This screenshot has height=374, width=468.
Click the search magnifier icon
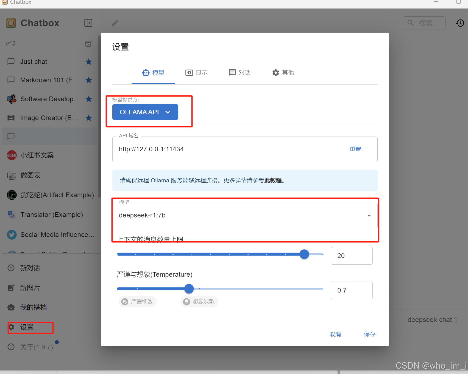pyautogui.click(x=411, y=23)
